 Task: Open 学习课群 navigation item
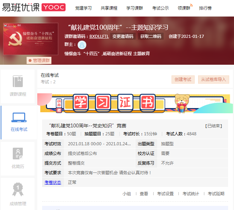coord(135,8)
